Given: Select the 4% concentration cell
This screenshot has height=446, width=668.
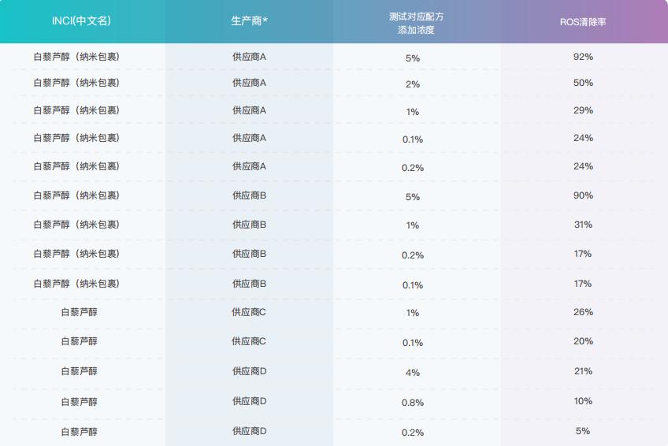Looking at the screenshot, I should (x=413, y=373).
